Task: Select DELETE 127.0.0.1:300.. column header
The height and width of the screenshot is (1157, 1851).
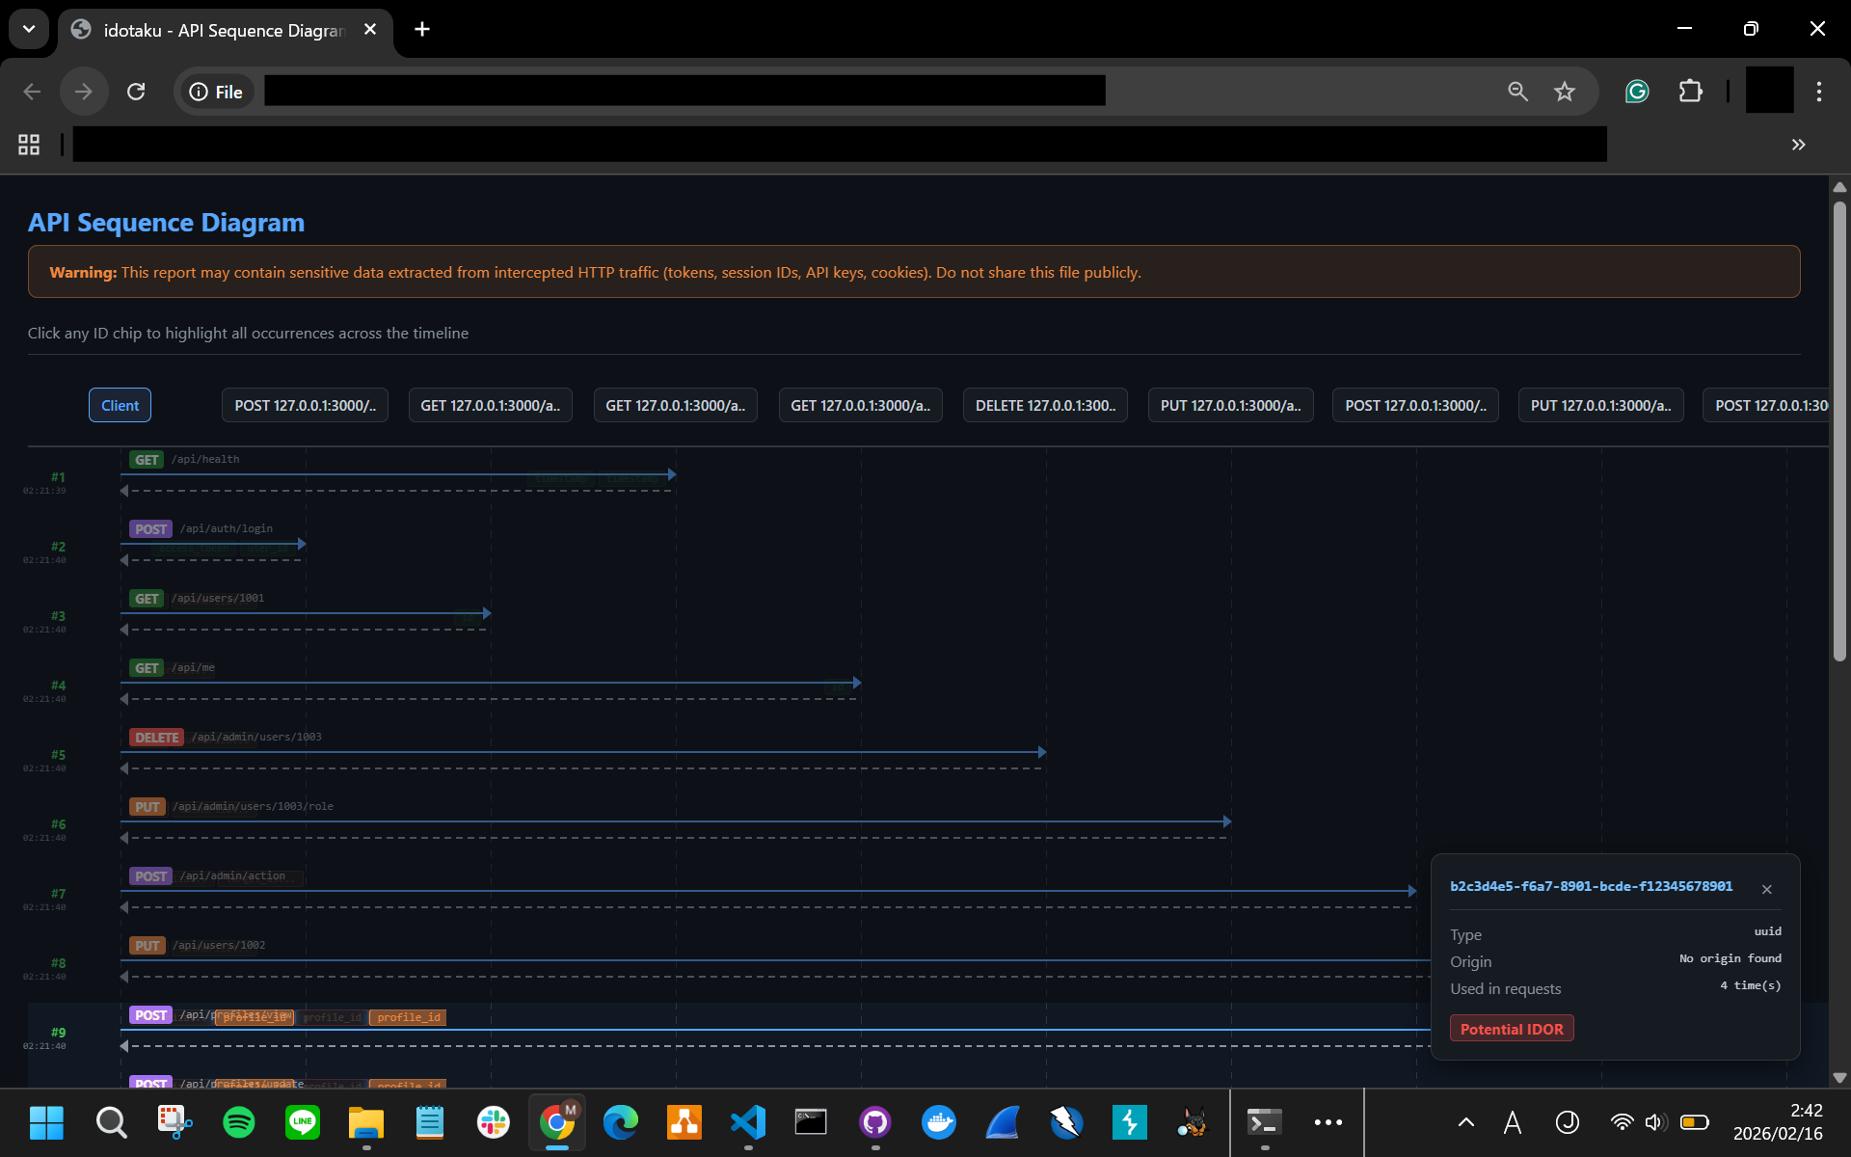Action: click(1044, 405)
